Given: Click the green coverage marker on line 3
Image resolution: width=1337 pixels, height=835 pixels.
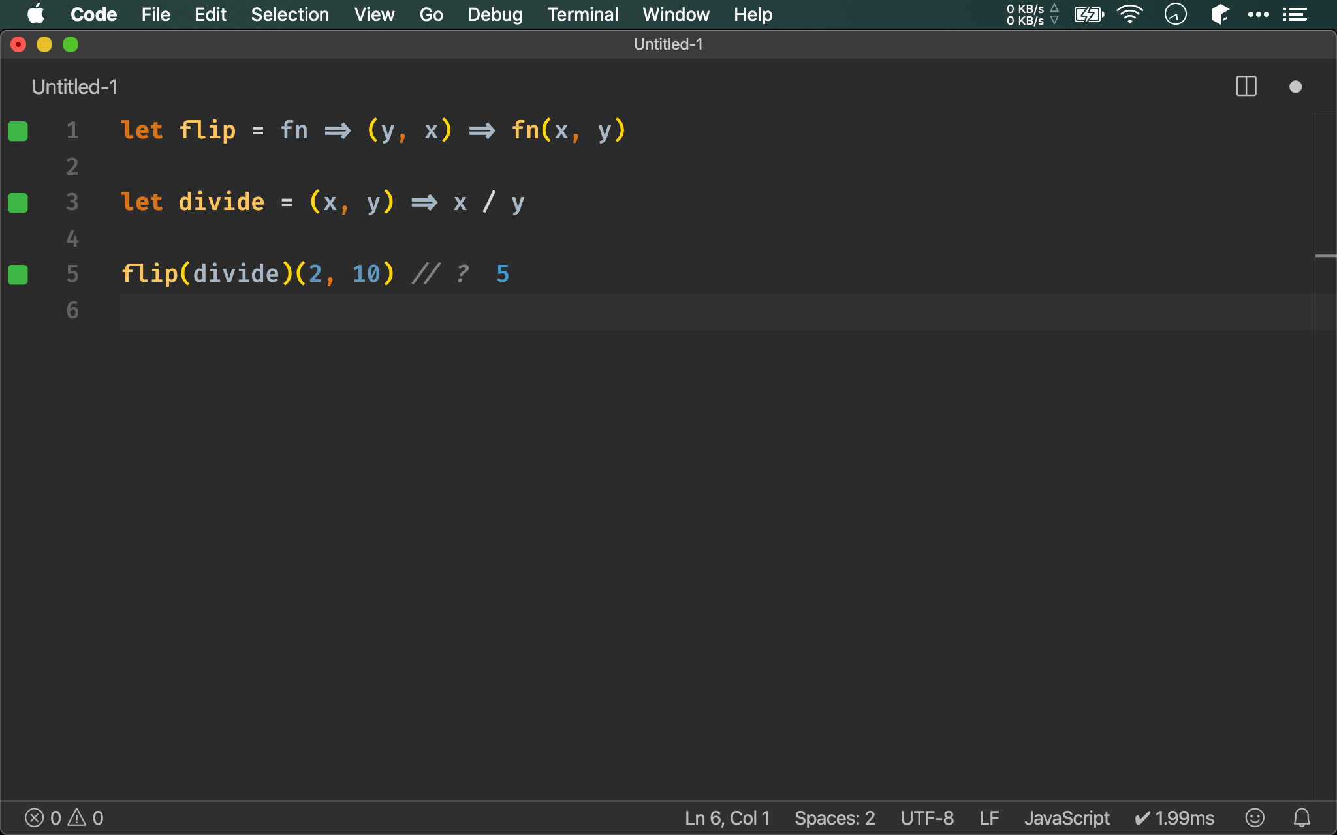Looking at the screenshot, I should 18,203.
